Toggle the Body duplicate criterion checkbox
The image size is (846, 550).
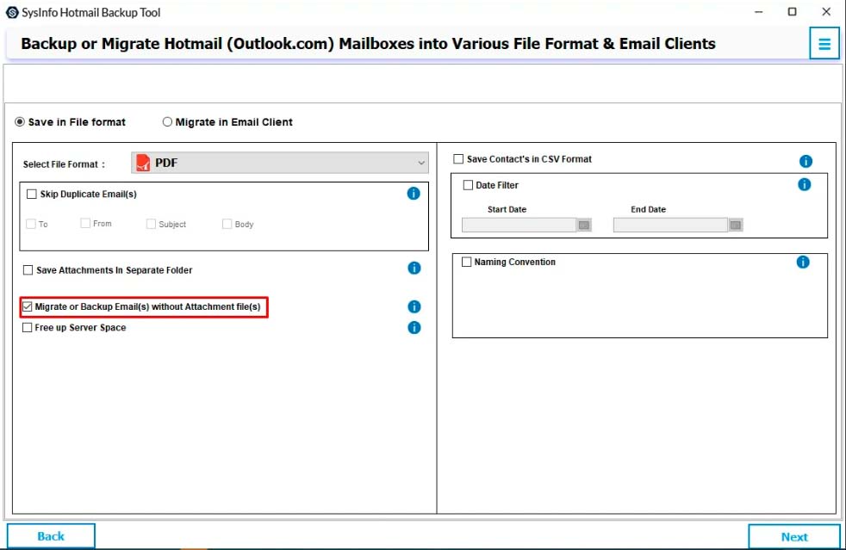227,224
